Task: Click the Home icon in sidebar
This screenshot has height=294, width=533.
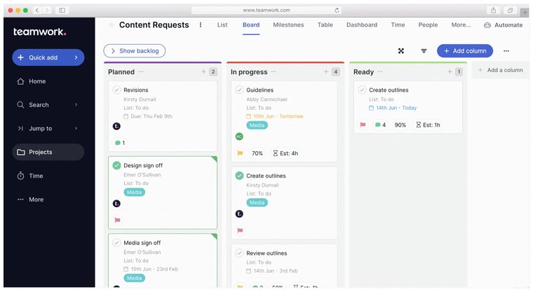Action: click(x=20, y=81)
